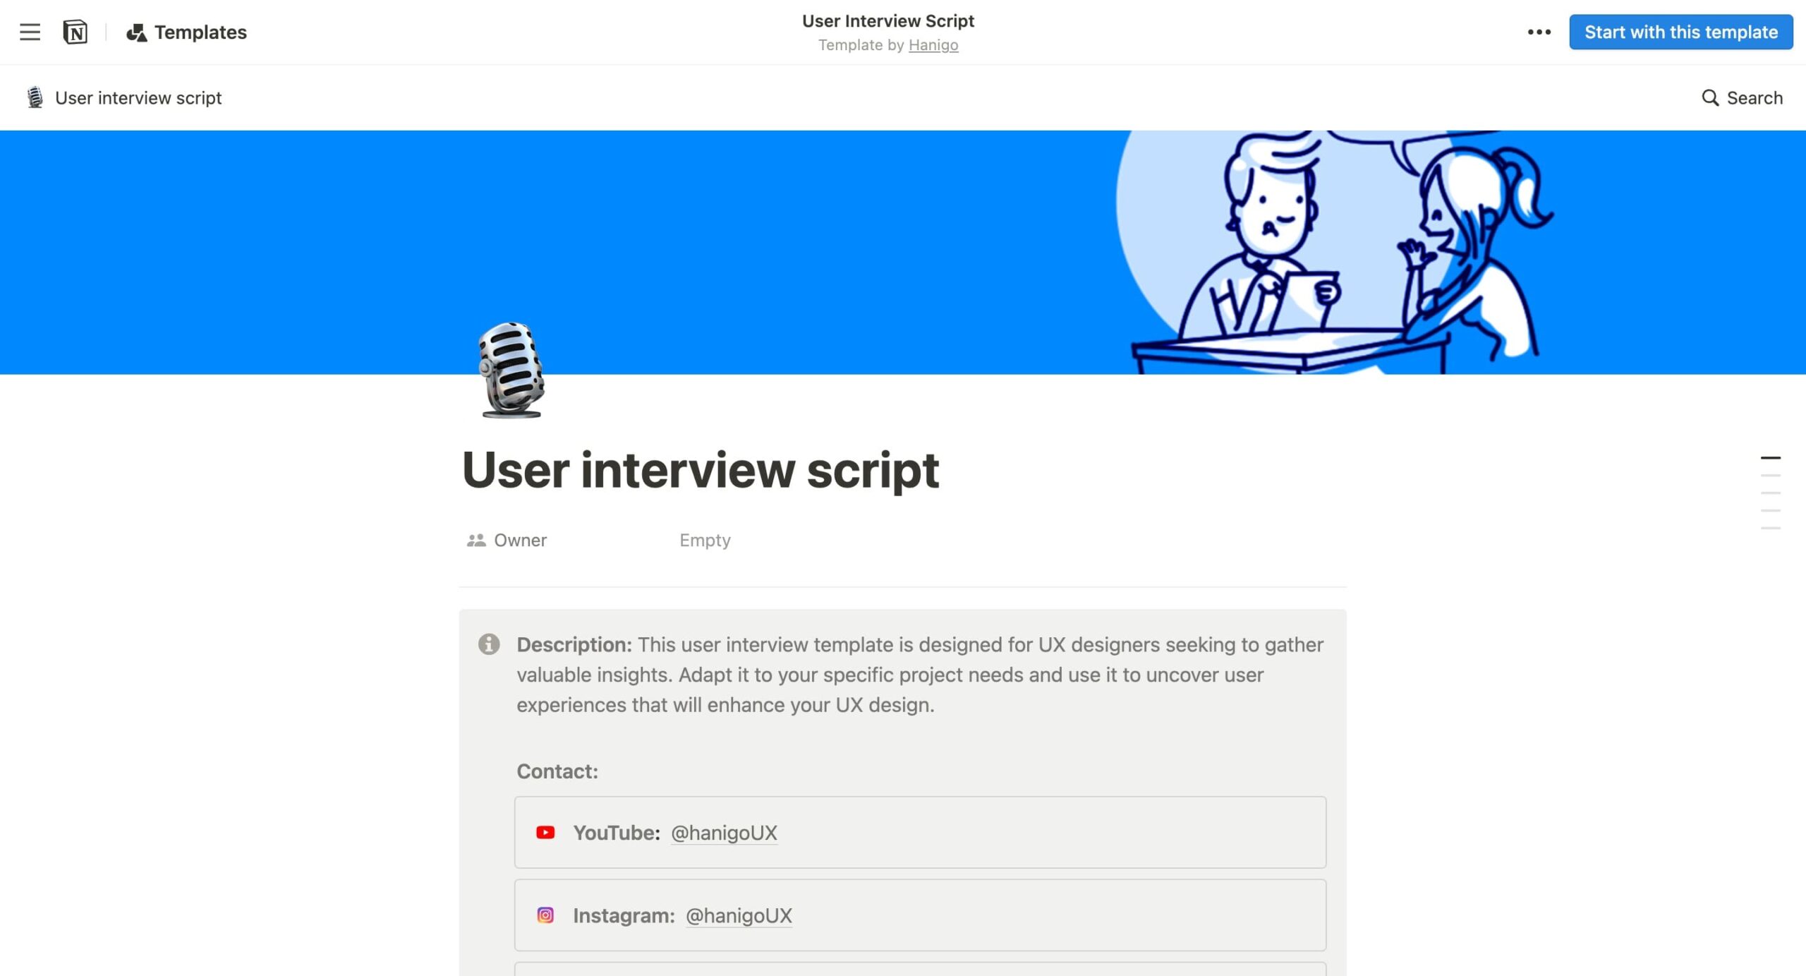Click the Notion logo icon
Image resolution: width=1806 pixels, height=976 pixels.
[x=75, y=31]
